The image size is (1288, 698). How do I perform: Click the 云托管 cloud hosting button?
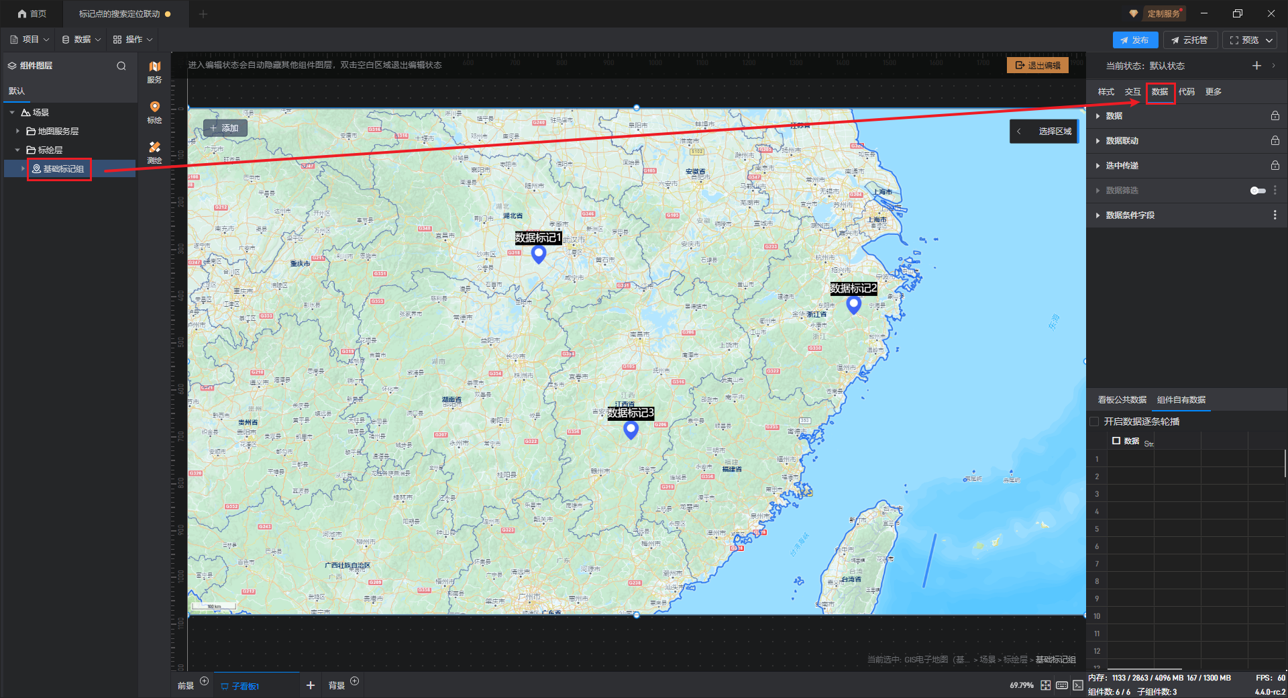click(x=1190, y=40)
